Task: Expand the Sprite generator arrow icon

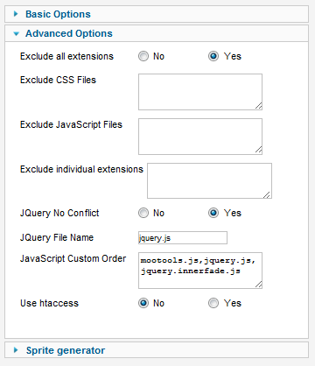Action: pos(16,350)
